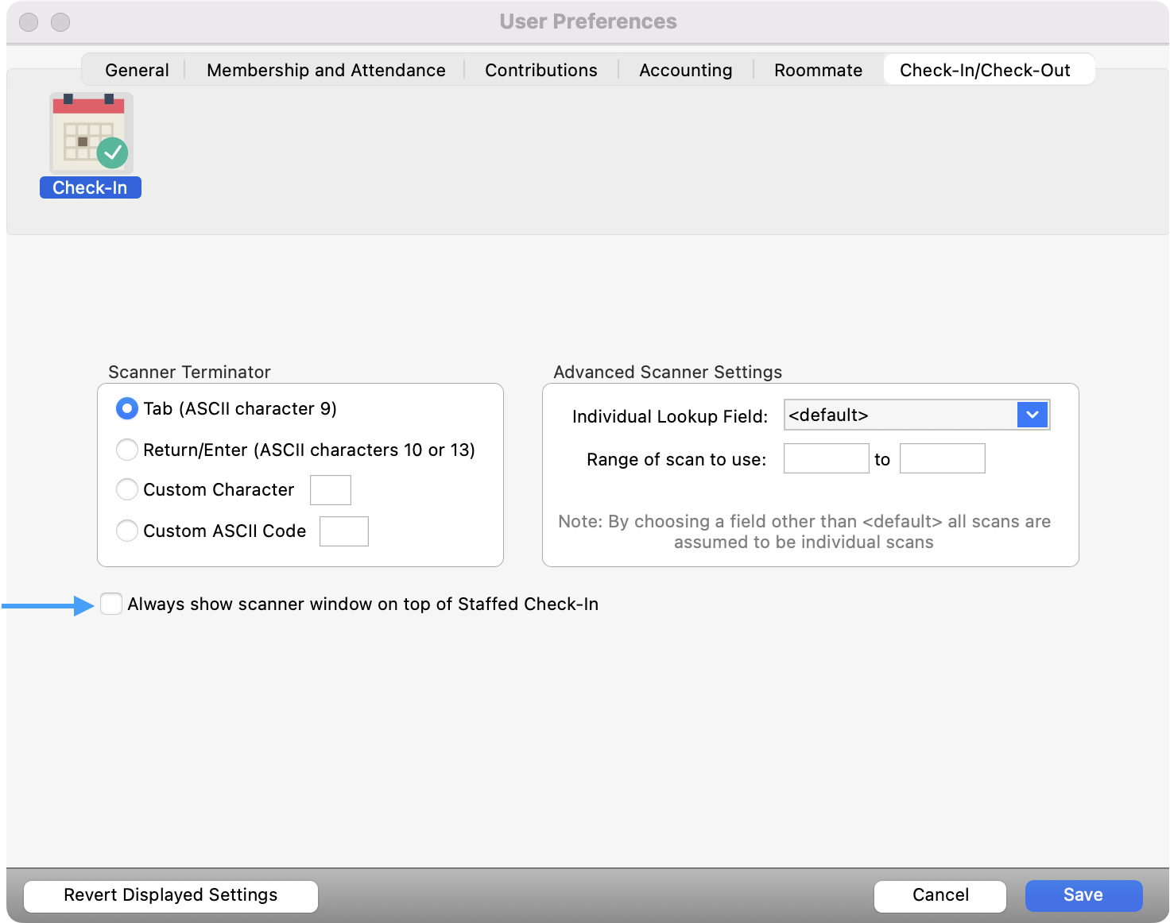1170x923 pixels.
Task: Click the first range of scan field
Action: [x=826, y=458]
